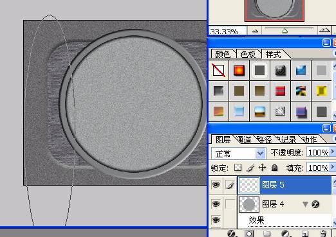Switch to the 颜色 tab

pyautogui.click(x=223, y=55)
